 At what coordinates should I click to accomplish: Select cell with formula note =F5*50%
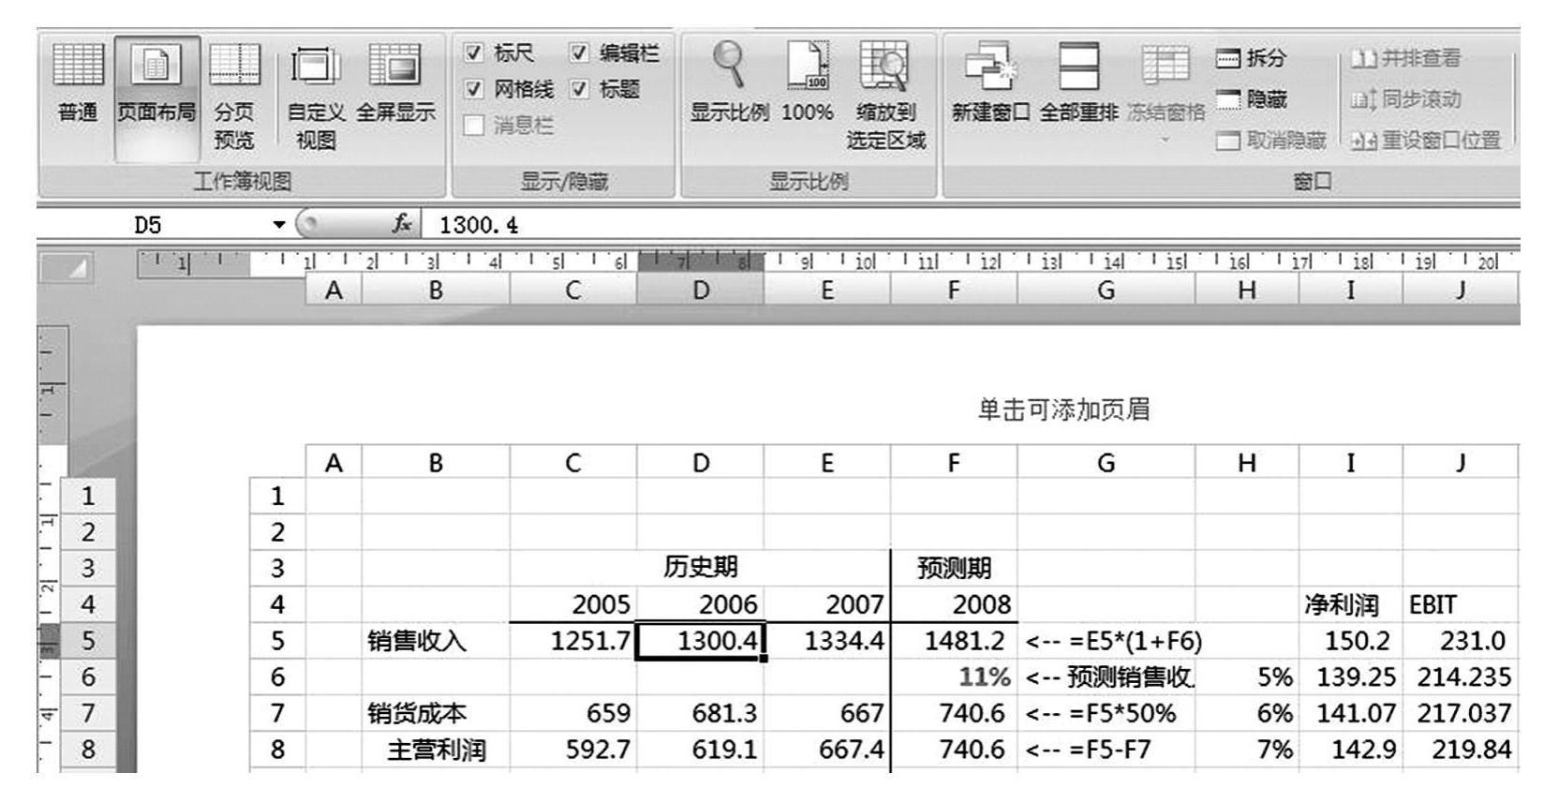coord(1106,714)
